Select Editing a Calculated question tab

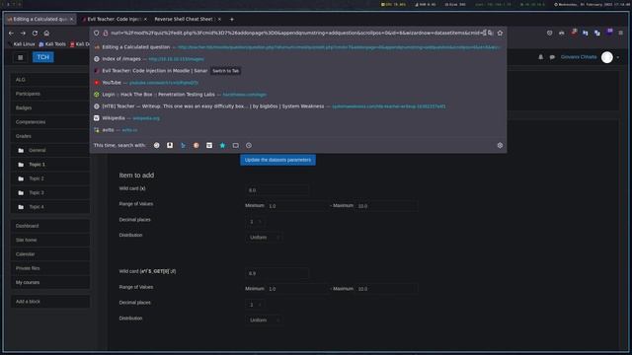coord(39,19)
